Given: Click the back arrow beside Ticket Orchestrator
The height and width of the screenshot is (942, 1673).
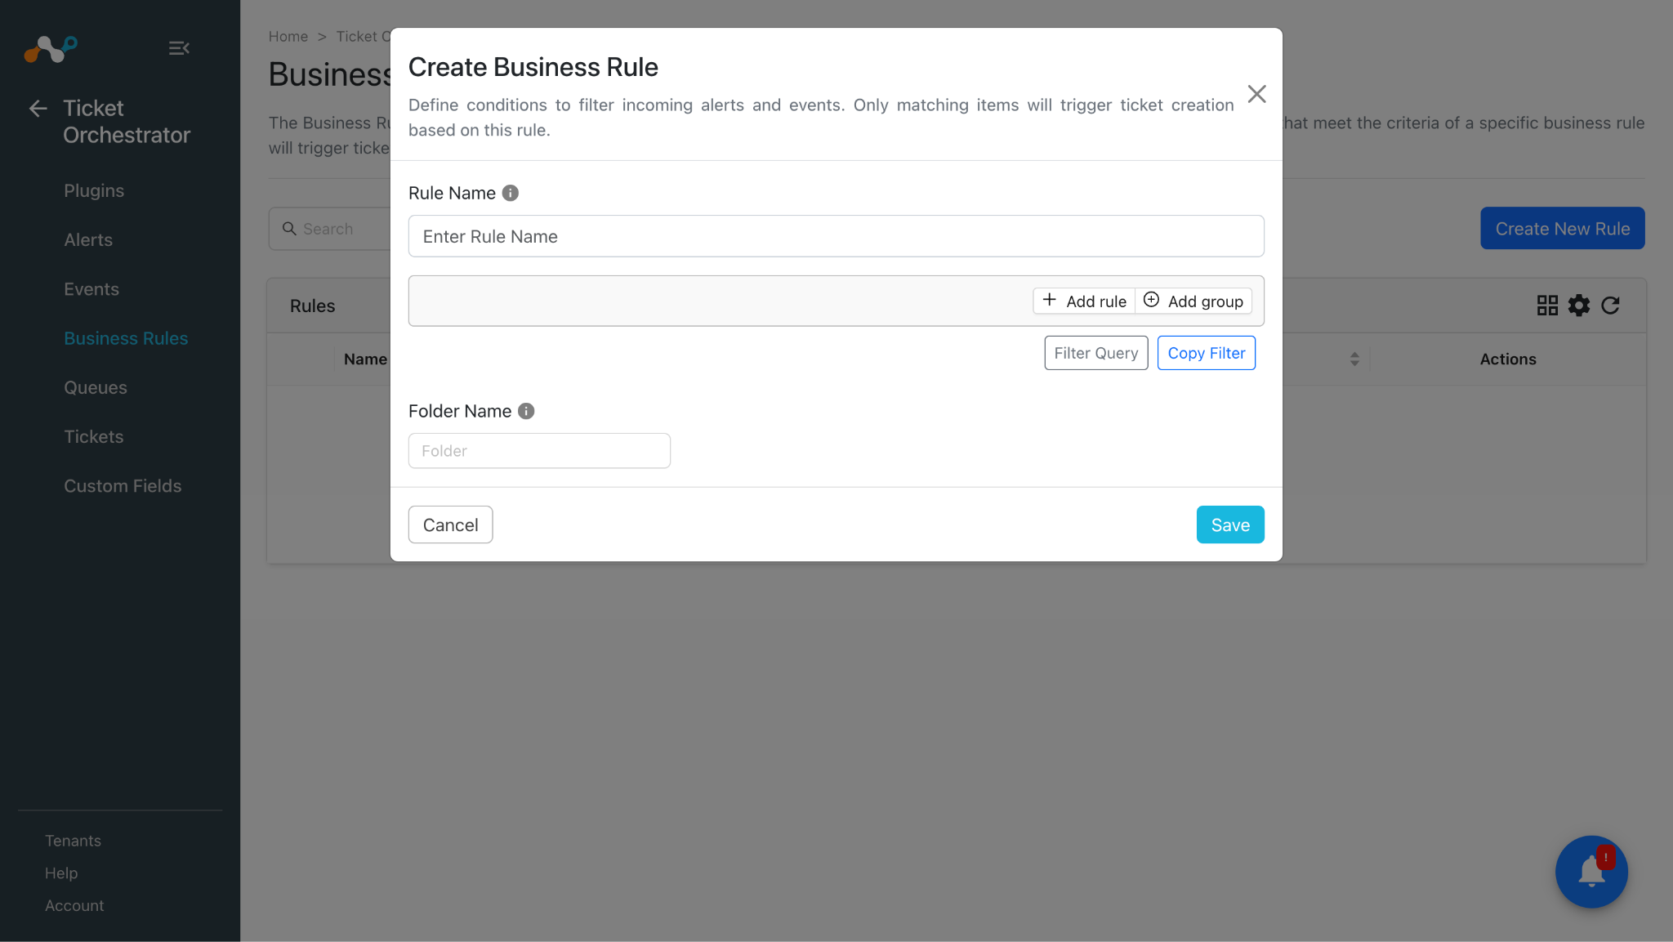Looking at the screenshot, I should coord(38,109).
